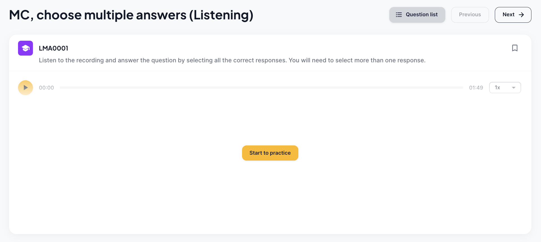This screenshot has width=541, height=242.
Task: Click the LMA0001 question code
Action: point(53,48)
